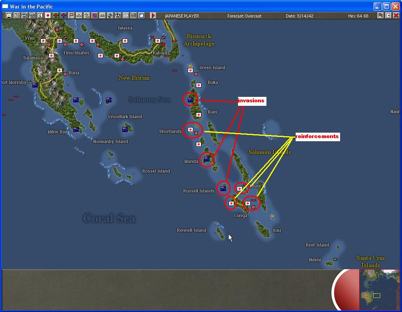Select the Japanese flag at Buna
The width and height of the screenshot is (402, 312).
(x=60, y=70)
